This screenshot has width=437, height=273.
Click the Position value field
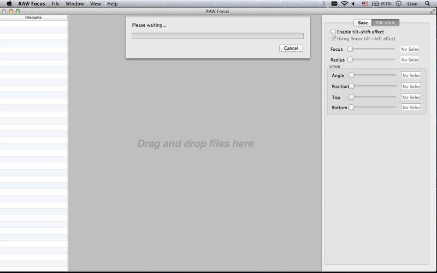click(x=411, y=86)
